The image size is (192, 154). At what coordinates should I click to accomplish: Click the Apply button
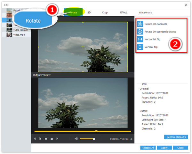pos(164,148)
